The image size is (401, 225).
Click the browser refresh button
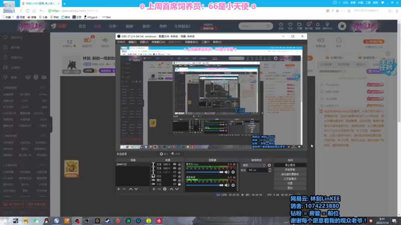click(x=28, y=11)
